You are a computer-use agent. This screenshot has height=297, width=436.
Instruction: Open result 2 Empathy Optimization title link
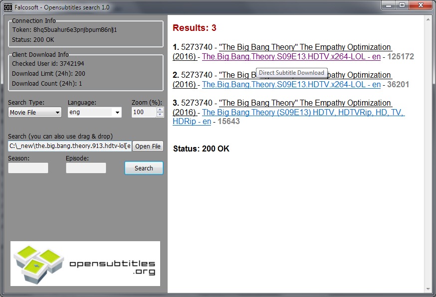(x=359, y=75)
